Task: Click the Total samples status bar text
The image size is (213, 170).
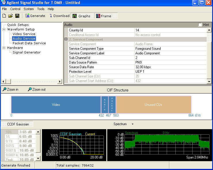Action: (75, 165)
